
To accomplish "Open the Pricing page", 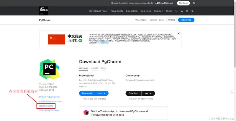I will point(172,20).
